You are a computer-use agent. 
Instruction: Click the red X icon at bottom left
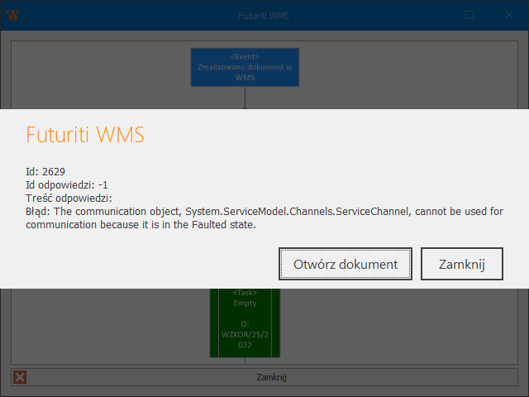20,377
